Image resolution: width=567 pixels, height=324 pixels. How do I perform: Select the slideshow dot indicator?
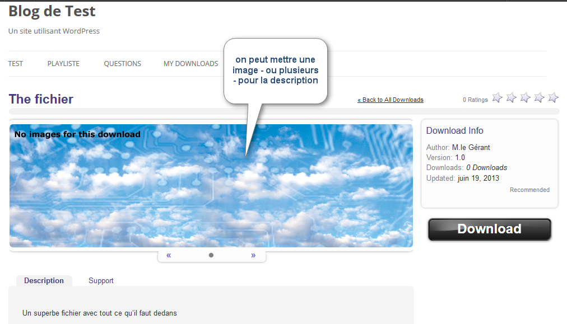[x=211, y=255]
